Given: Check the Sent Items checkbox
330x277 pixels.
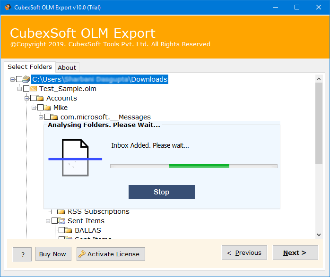Looking at the screenshot, I should (54, 221).
